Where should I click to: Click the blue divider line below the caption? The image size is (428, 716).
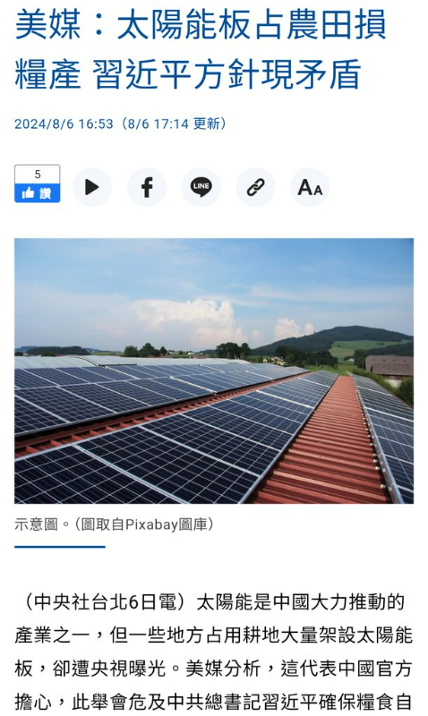point(60,547)
